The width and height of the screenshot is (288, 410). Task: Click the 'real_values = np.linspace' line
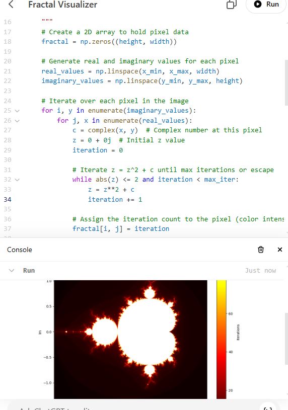pyautogui.click(x=130, y=71)
